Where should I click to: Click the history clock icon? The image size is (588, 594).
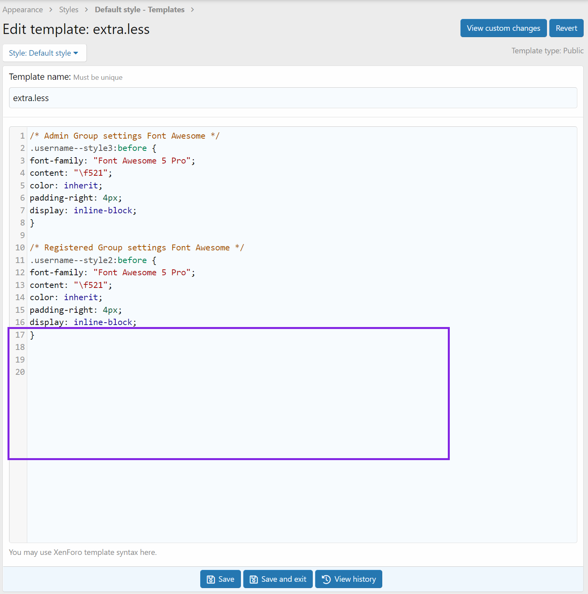tap(326, 579)
